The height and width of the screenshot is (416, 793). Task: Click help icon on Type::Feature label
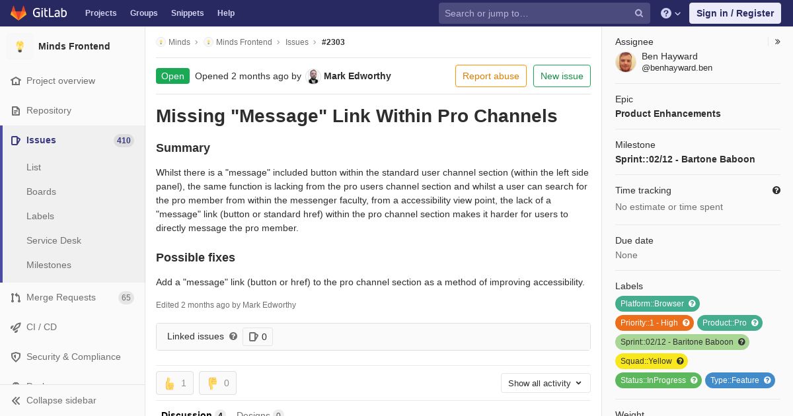767,380
